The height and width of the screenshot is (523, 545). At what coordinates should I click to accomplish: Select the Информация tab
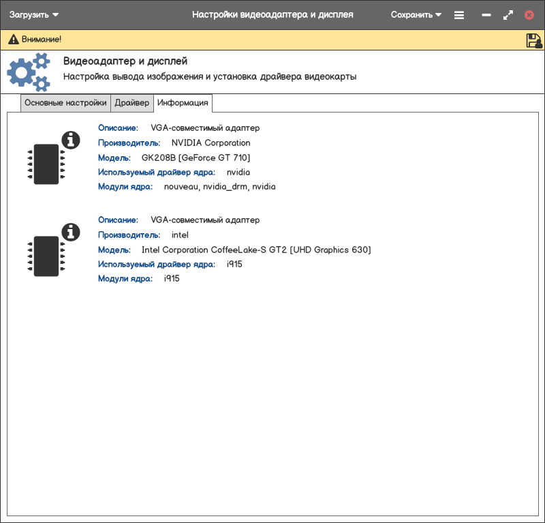click(183, 103)
